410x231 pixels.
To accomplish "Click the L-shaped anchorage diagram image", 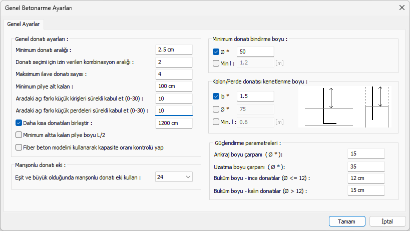I will coord(328,107).
